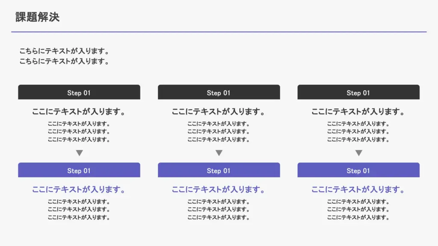The width and height of the screenshot is (438, 246).
Task: Click the small body text under the top-left heading
Action: 79,131
